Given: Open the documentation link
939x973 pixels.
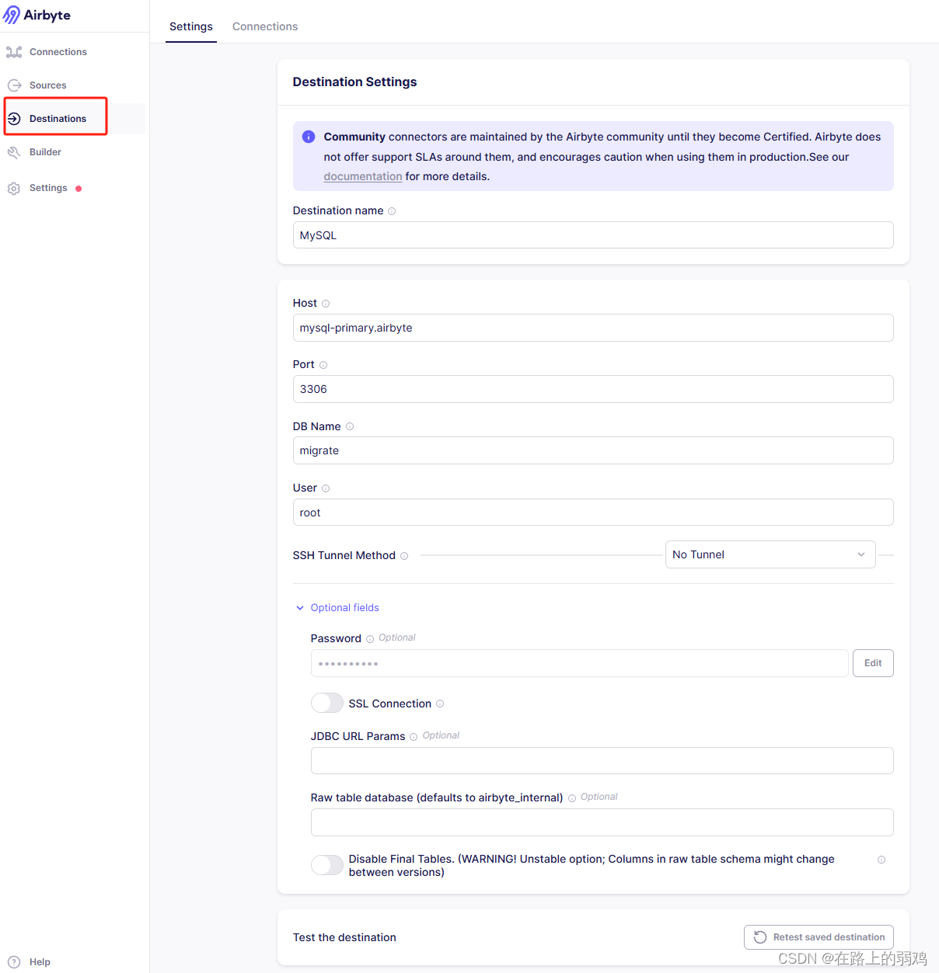Looking at the screenshot, I should tap(363, 176).
